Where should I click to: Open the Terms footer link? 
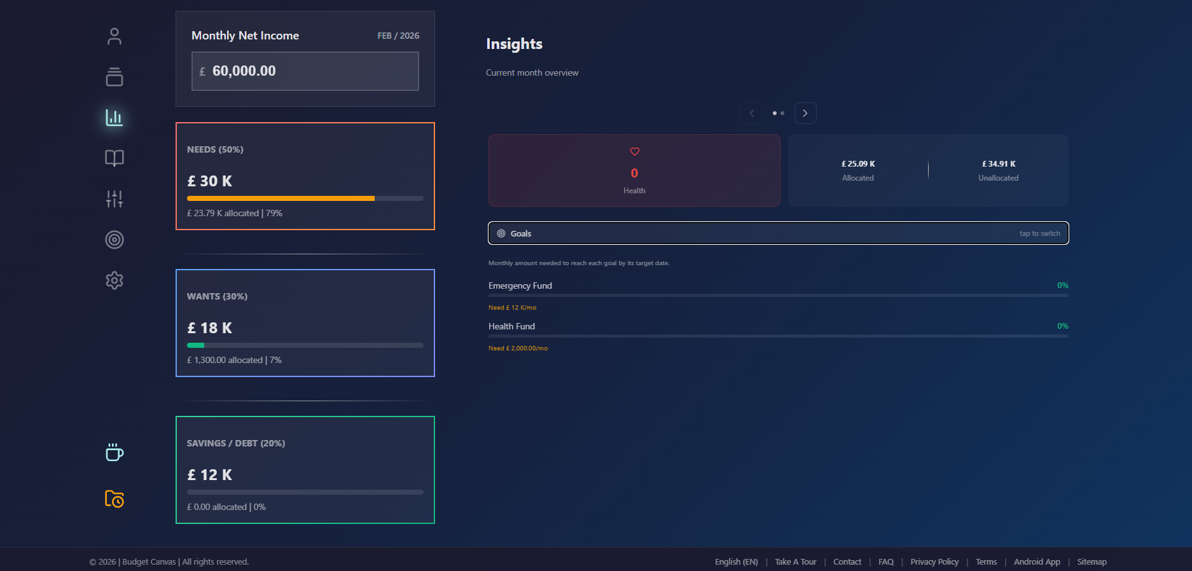tap(986, 561)
